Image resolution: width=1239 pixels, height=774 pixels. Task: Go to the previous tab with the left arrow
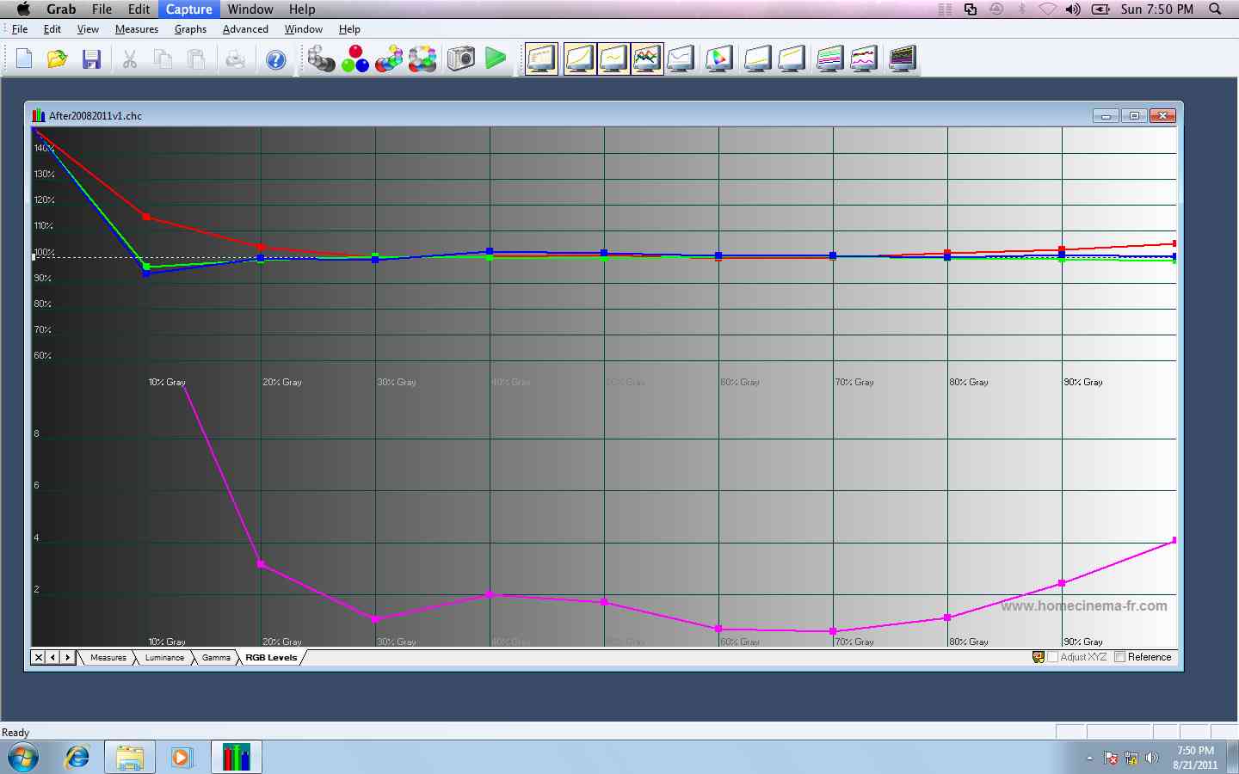pos(52,658)
